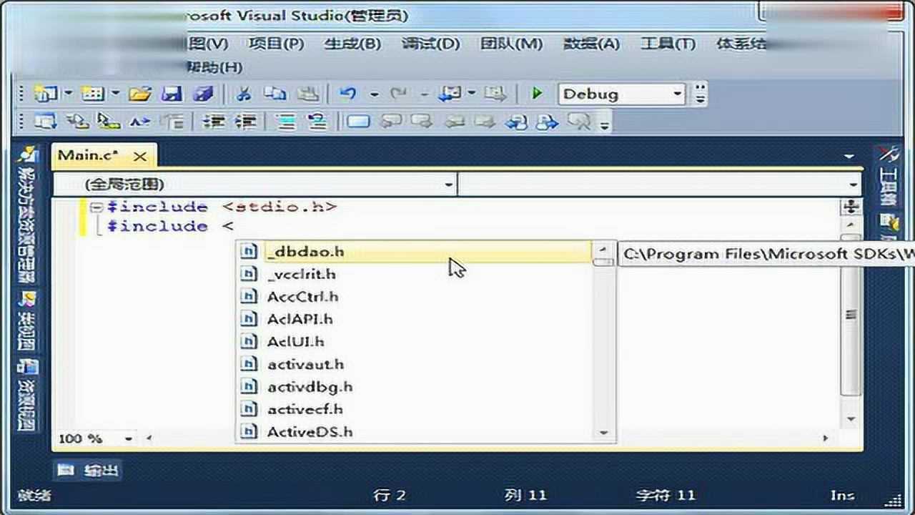Copy text using the Copy toolbar icon
The image size is (915, 515).
point(273,93)
